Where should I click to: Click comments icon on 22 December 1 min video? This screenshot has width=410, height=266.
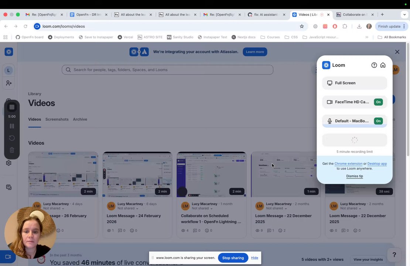pyautogui.click(x=269, y=231)
